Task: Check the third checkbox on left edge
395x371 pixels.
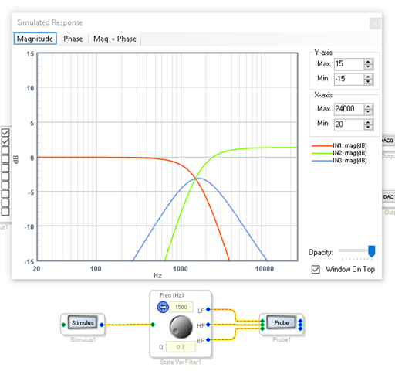Action: pyautogui.click(x=5, y=150)
